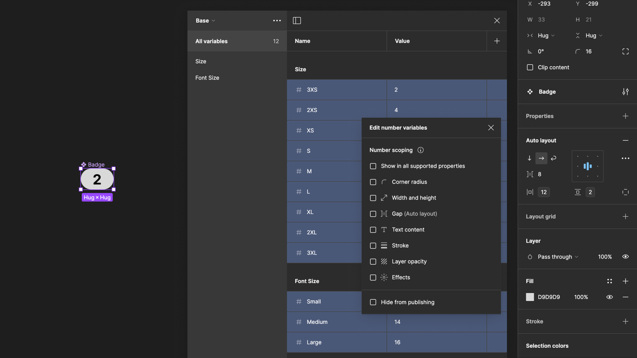Click the horizontal padding field with 12
Image resolution: width=637 pixels, height=358 pixels.
coord(544,192)
